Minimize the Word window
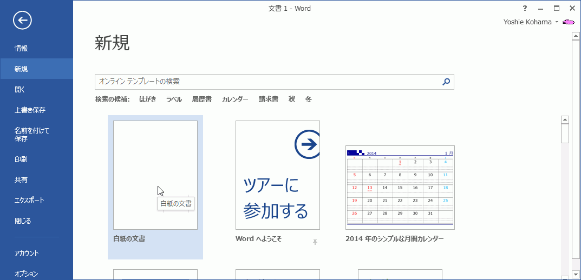Image resolution: width=581 pixels, height=280 pixels. [540, 8]
